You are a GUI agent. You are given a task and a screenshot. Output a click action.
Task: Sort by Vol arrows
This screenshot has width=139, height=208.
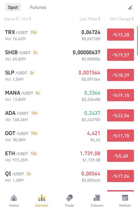[x=30, y=19]
